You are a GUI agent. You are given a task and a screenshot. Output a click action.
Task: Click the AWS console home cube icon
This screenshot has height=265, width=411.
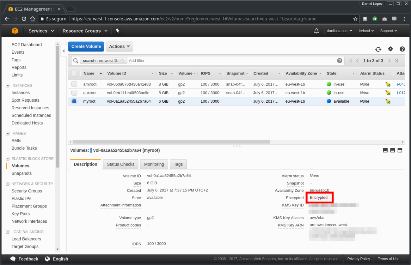15,31
